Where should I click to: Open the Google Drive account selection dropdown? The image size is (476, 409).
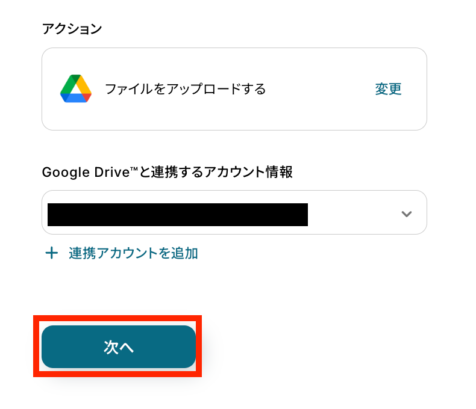click(234, 212)
